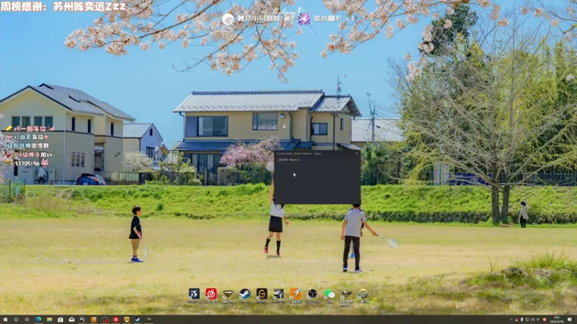Click the red NetEase Music taskbar icon
Screen dimensions: 577x324
point(116,320)
